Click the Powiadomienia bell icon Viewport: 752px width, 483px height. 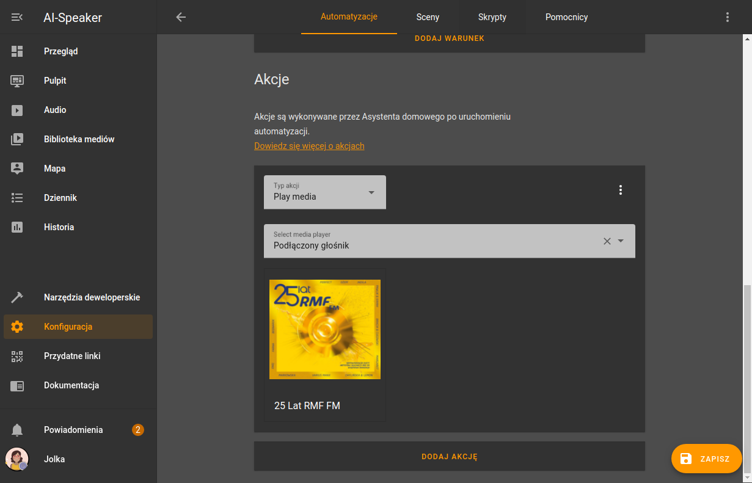[17, 430]
